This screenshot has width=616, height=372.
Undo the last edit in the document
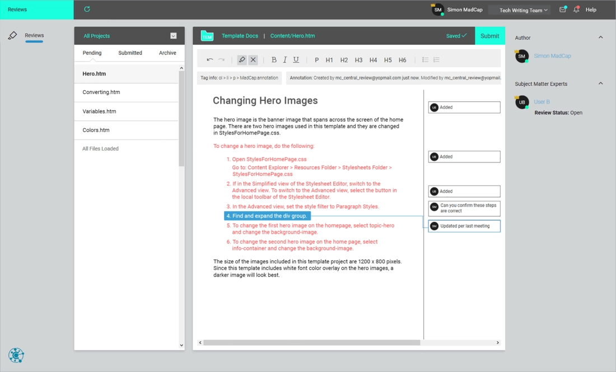click(210, 59)
